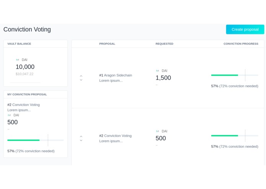This screenshot has height=189, width=266.
Task: Click the DAI icon in My Conviction Proposal card
Action: tap(9, 115)
